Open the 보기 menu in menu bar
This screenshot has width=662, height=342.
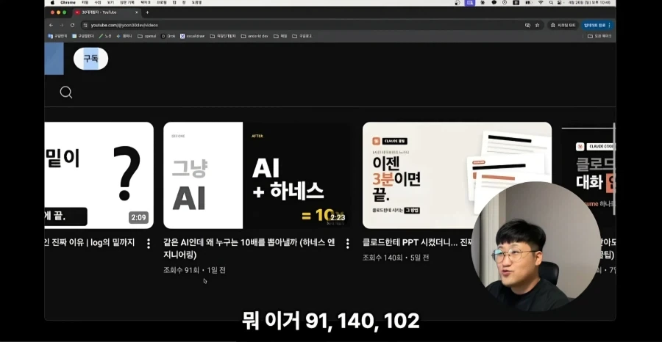pyautogui.click(x=110, y=2)
